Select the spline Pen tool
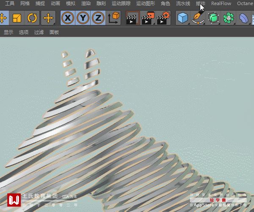Image resolution: width=254 pixels, height=212 pixels. tap(198, 18)
